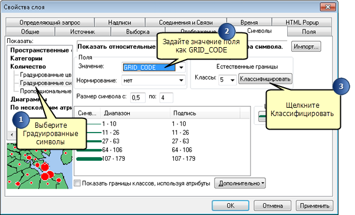355x215 pixels.
Task: Click the label cell 107 - 179
Action: tap(183, 158)
